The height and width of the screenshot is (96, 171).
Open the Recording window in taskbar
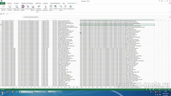coord(55,92)
